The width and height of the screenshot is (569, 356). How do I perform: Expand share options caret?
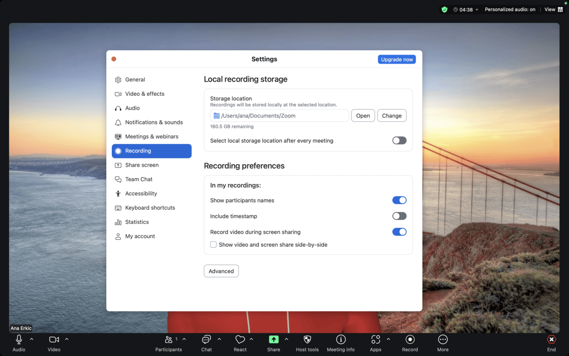[286, 339]
